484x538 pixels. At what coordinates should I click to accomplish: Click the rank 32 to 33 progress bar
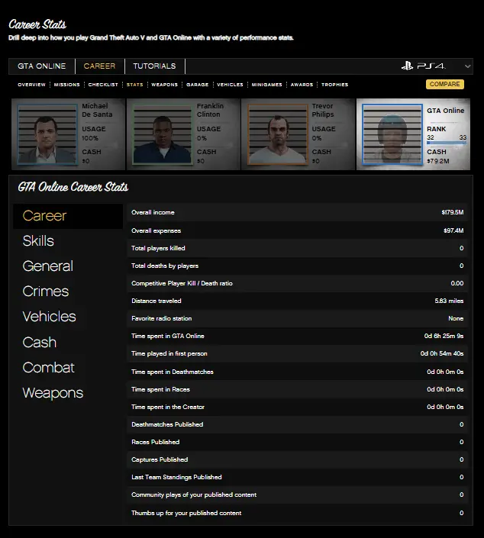447,143
